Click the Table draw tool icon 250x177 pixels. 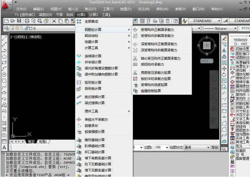click(x=4, y=141)
